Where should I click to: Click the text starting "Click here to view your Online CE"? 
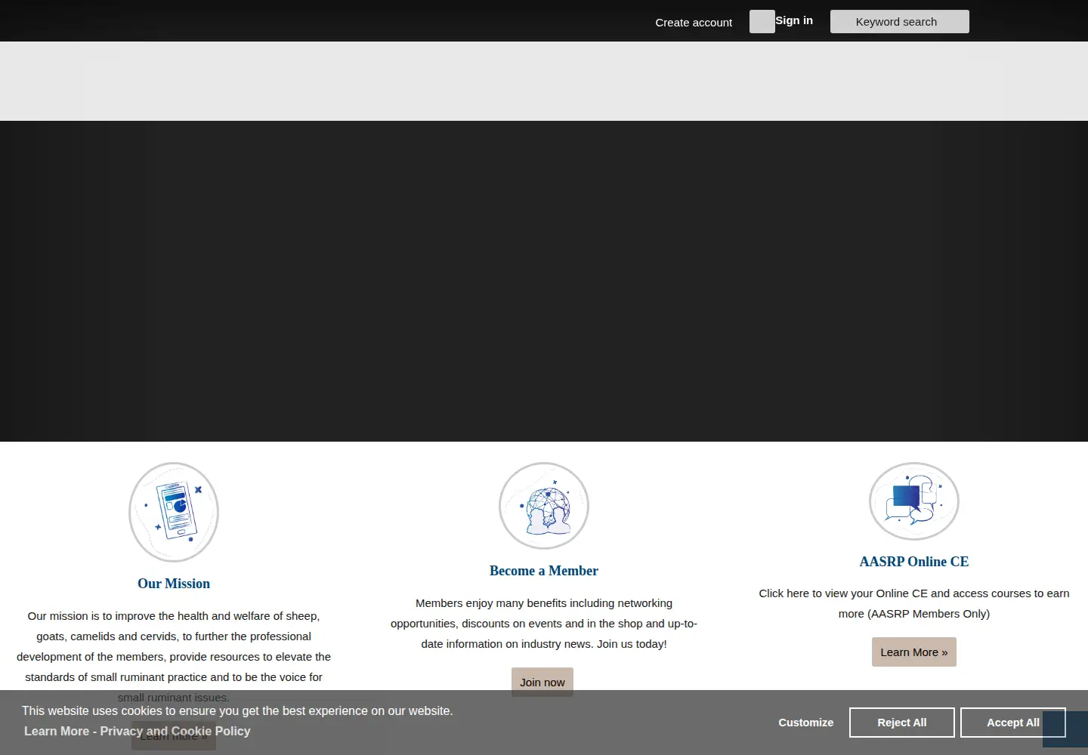point(914,603)
